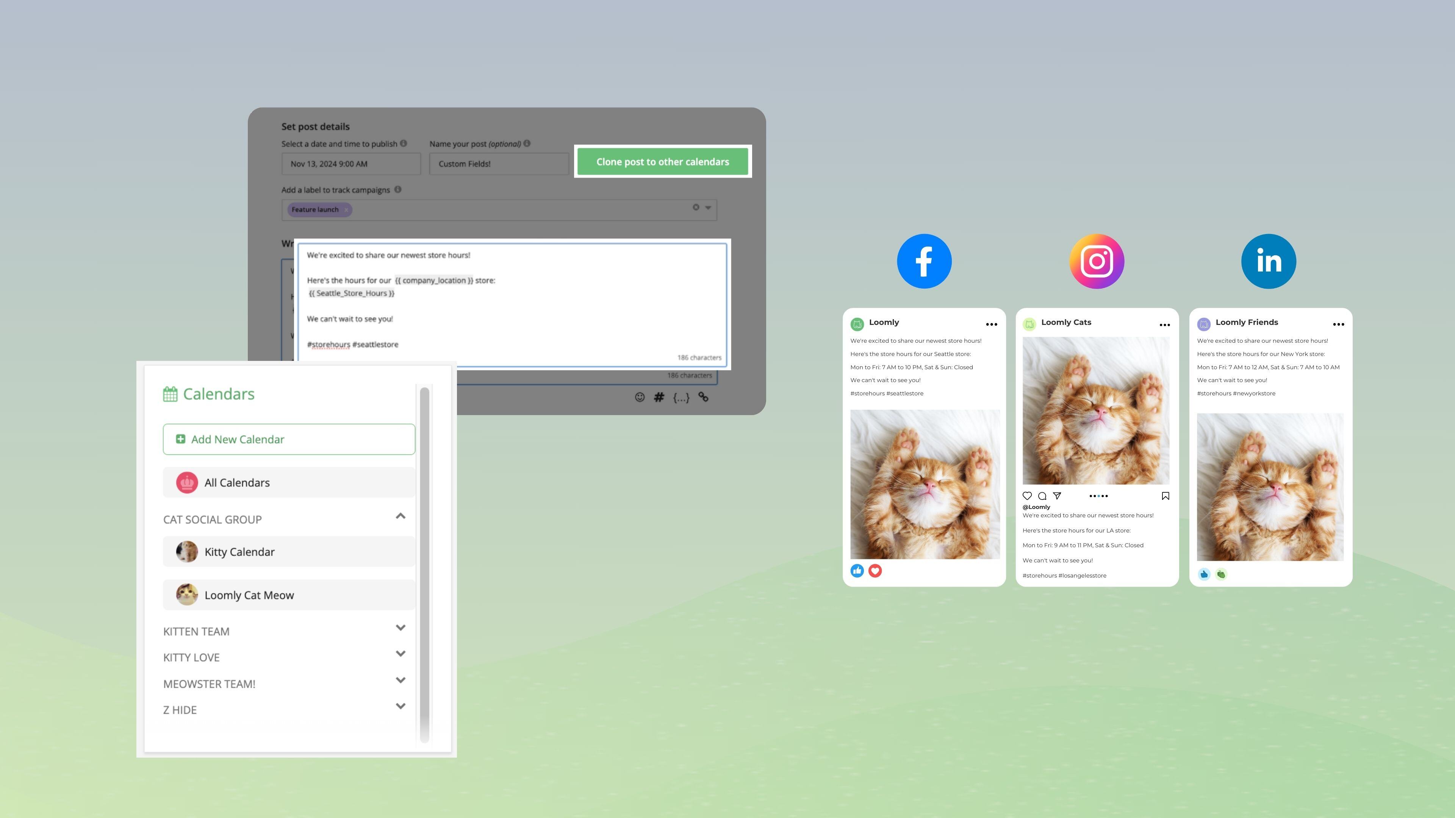Like the Instagram post heart icon

tap(1027, 496)
